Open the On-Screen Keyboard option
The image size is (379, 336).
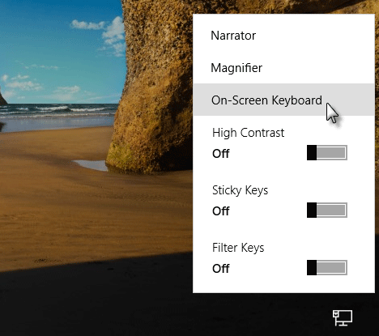[x=283, y=100]
